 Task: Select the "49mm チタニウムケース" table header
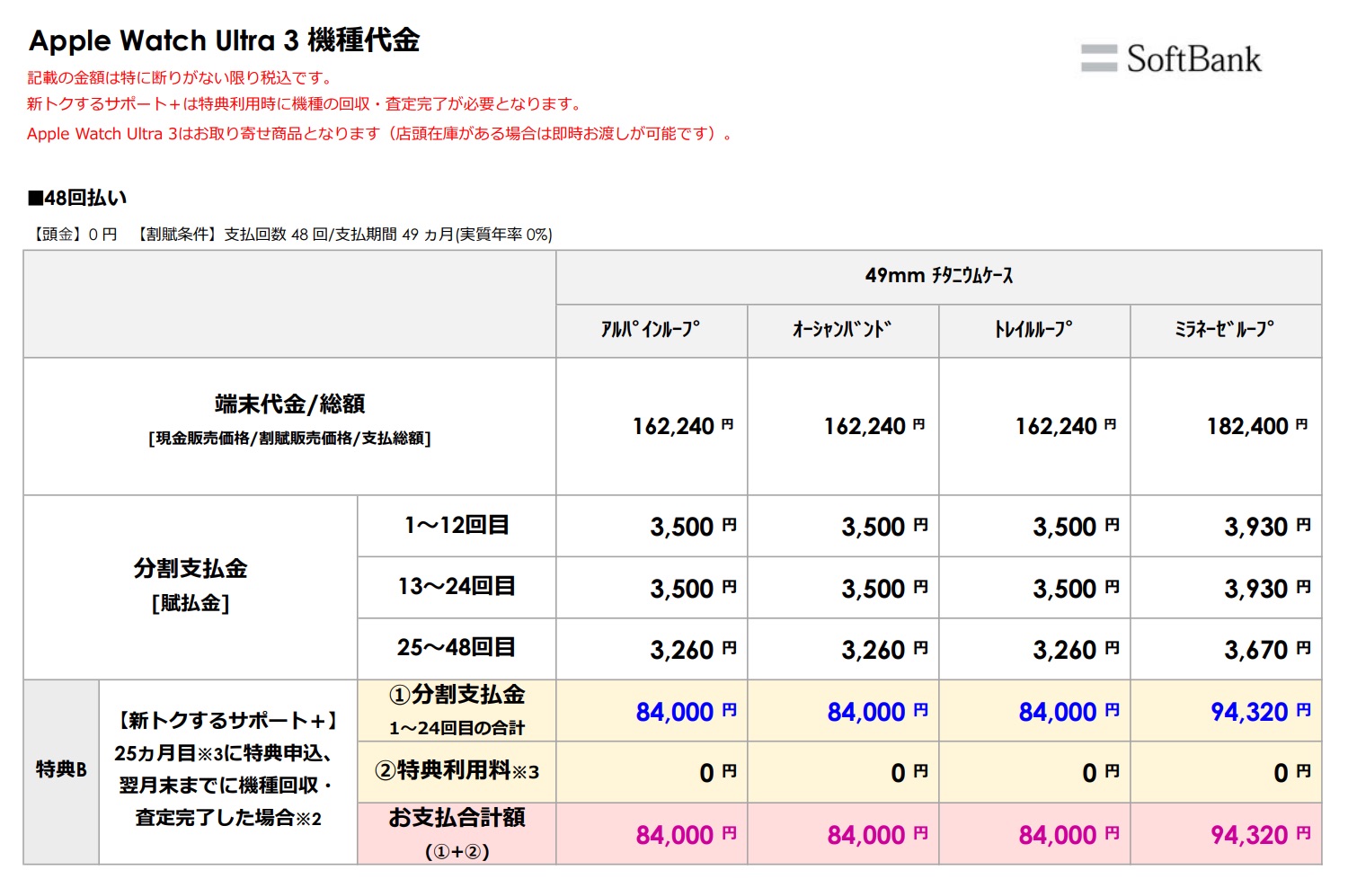pyautogui.click(x=939, y=276)
